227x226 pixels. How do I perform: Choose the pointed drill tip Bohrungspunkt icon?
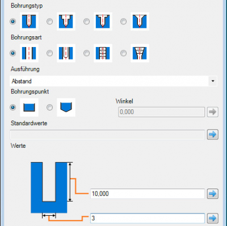click(x=66, y=107)
